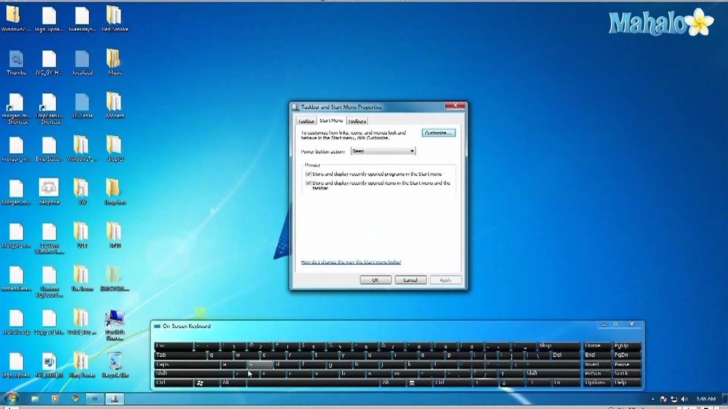
Task: Open the Start menu help link
Action: [x=351, y=262]
